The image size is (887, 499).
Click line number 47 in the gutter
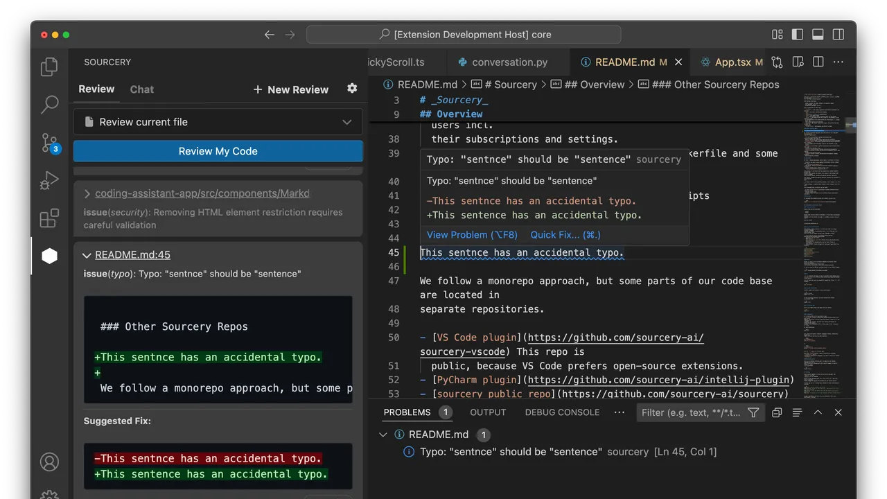pos(394,281)
